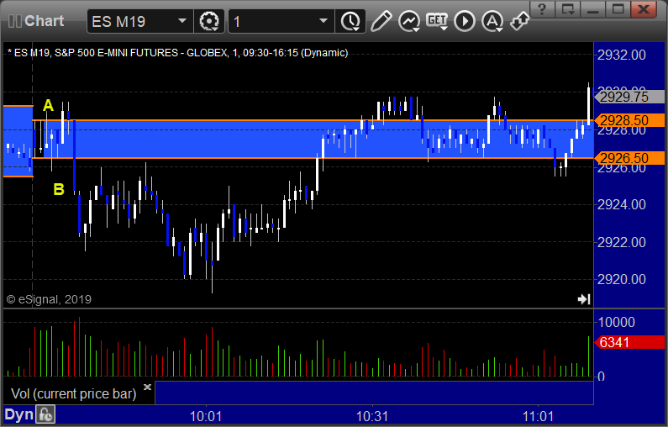Image resolution: width=668 pixels, height=427 pixels.
Task: Click the 2926.50 orange price label
Action: (x=629, y=158)
